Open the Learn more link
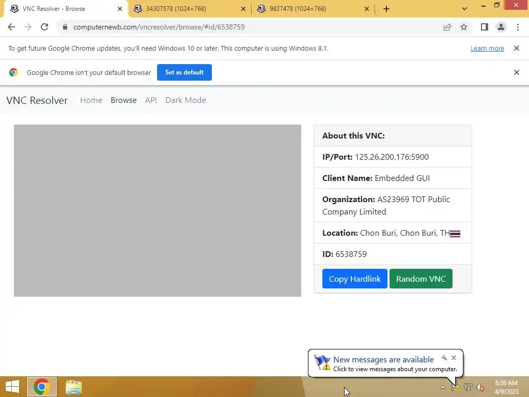Image resolution: width=529 pixels, height=397 pixels. pyautogui.click(x=487, y=48)
